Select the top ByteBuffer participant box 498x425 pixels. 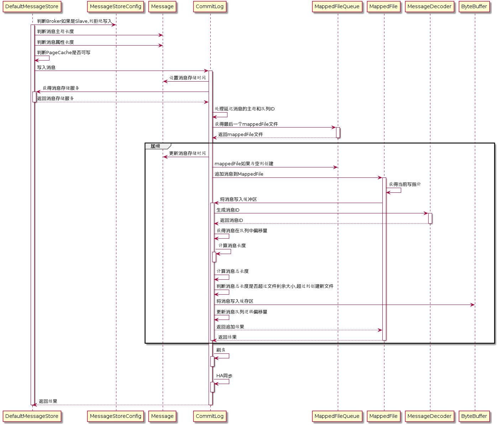(474, 7)
